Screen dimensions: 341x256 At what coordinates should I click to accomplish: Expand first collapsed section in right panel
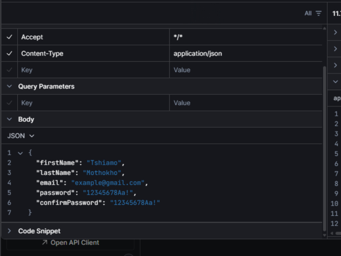point(335,32)
